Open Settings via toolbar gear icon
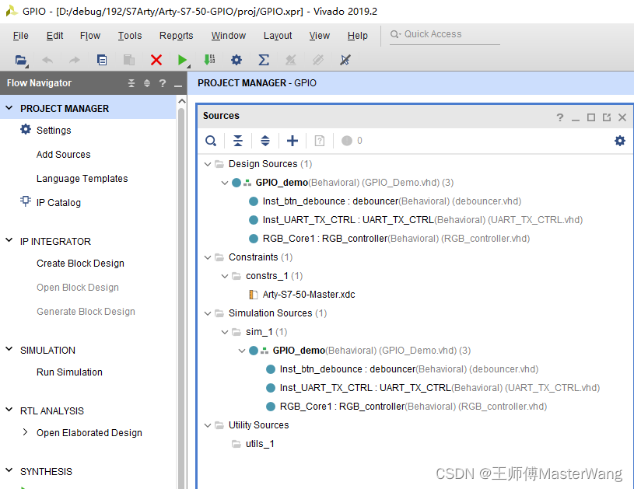The image size is (634, 489). 236,60
